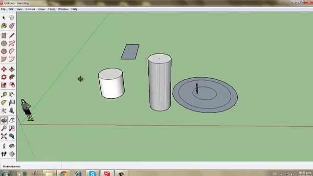Screen dimensions: 313x176
Task: Activate the pink Eraser tool
Action: tap(12, 26)
